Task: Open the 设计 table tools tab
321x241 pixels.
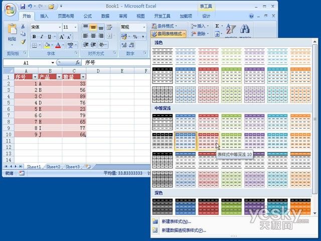Action: (206, 16)
